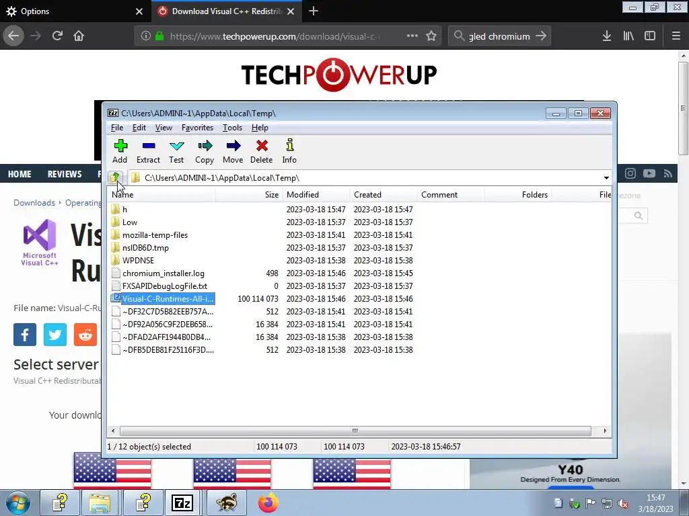
Task: Select the ~DF32C7D5B82EEB757A... file
Action: click(168, 312)
